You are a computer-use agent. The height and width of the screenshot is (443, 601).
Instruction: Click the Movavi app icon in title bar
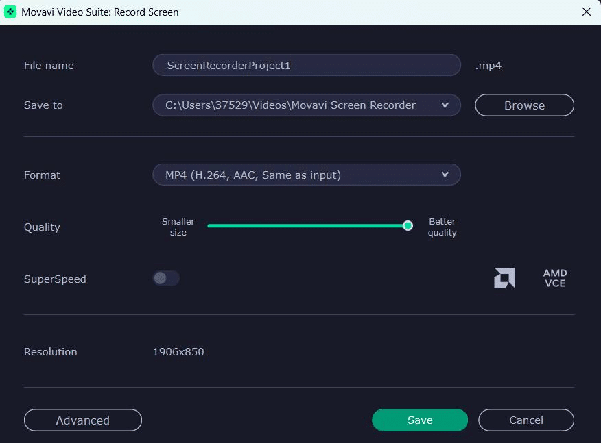(x=10, y=12)
